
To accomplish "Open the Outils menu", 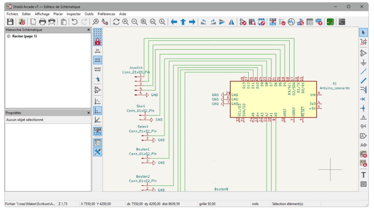I will pos(89,13).
